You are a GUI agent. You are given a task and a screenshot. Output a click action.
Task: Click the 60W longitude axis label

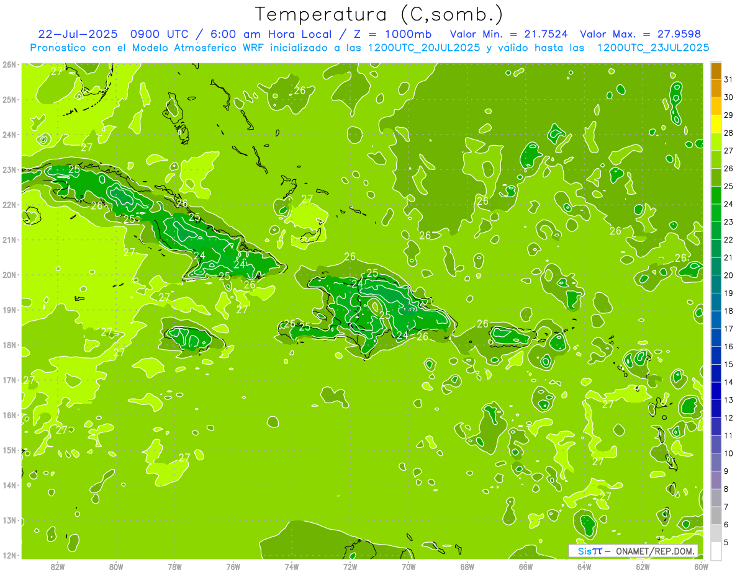[701, 566]
